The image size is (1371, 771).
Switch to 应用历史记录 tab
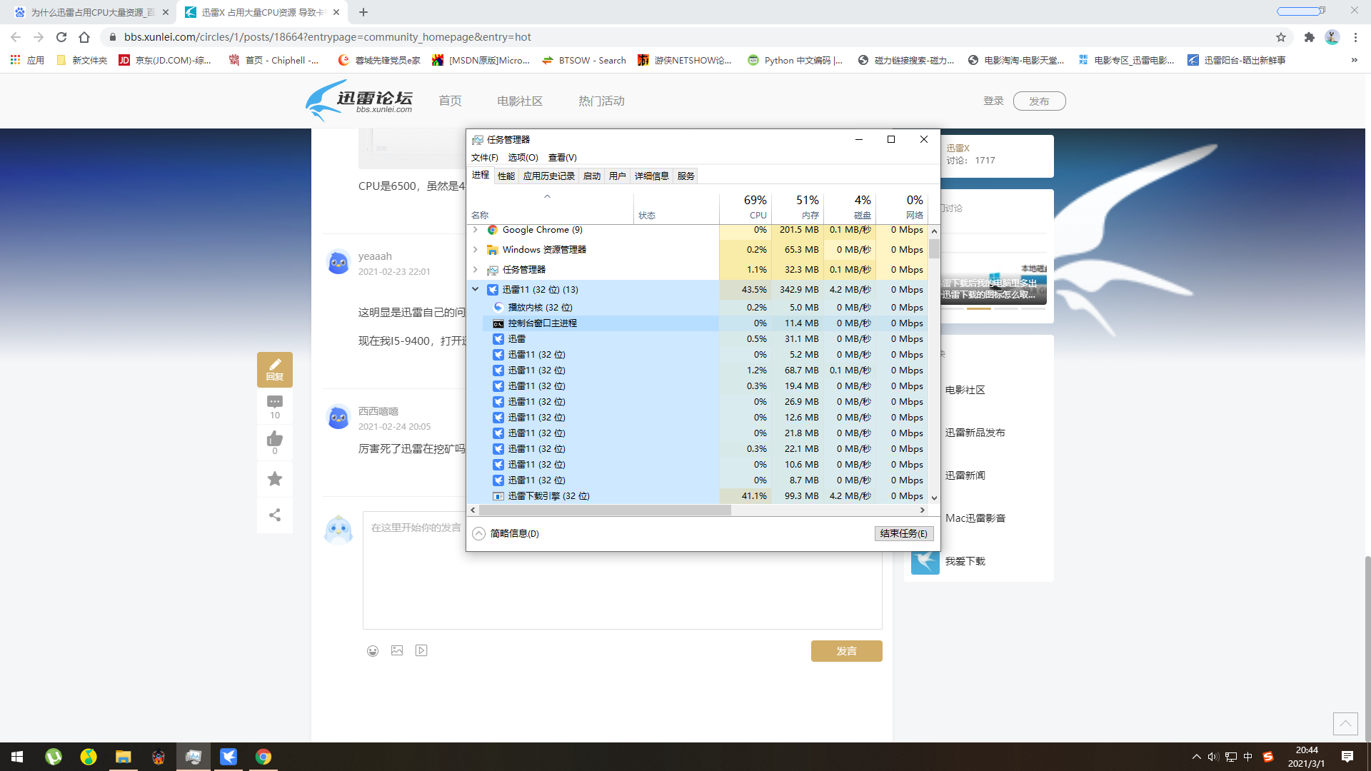[548, 176]
